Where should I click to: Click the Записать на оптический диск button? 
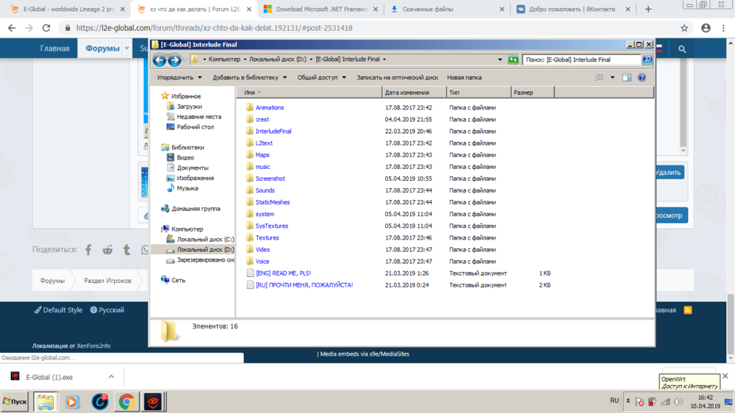click(x=397, y=77)
